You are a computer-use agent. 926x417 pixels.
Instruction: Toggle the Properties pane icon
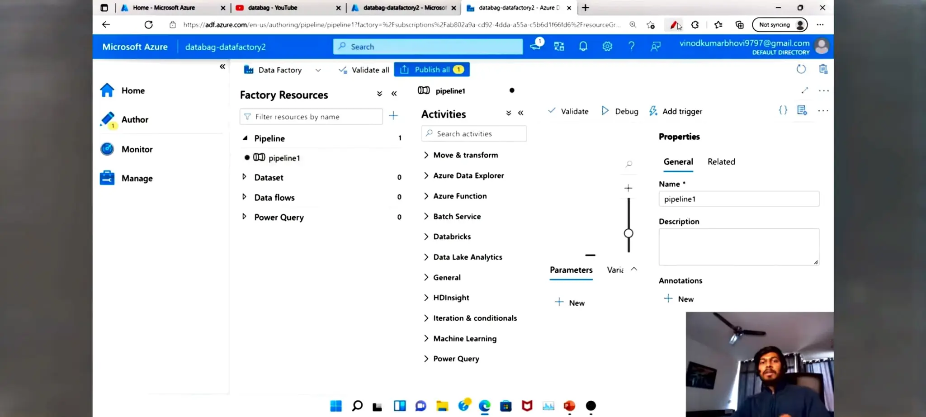(x=802, y=110)
